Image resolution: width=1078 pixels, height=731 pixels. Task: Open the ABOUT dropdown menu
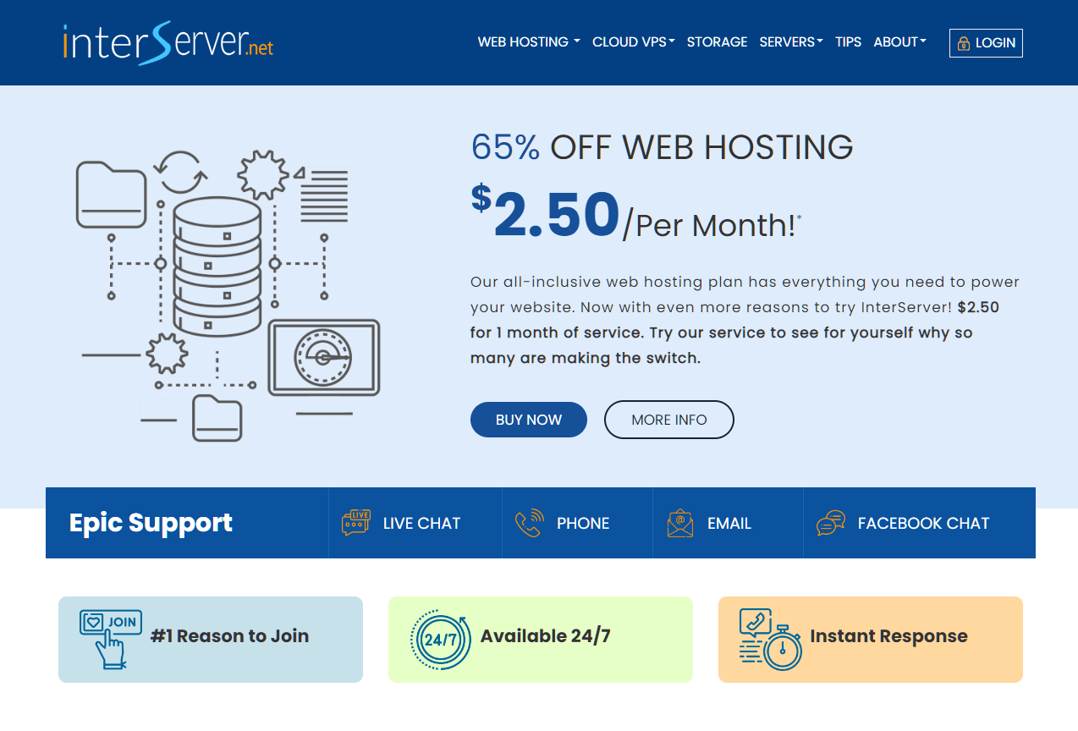point(899,41)
